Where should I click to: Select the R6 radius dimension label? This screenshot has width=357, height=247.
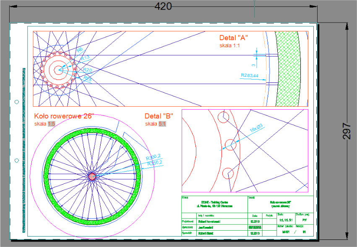(x=80, y=50)
